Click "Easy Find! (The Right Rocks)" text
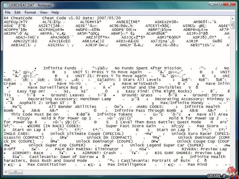The height and width of the screenshot is (179, 239). click(x=159, y=91)
